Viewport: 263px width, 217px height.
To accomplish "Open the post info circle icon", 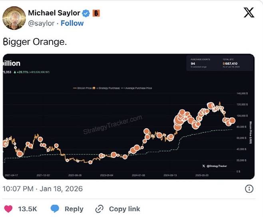I will tap(249, 189).
